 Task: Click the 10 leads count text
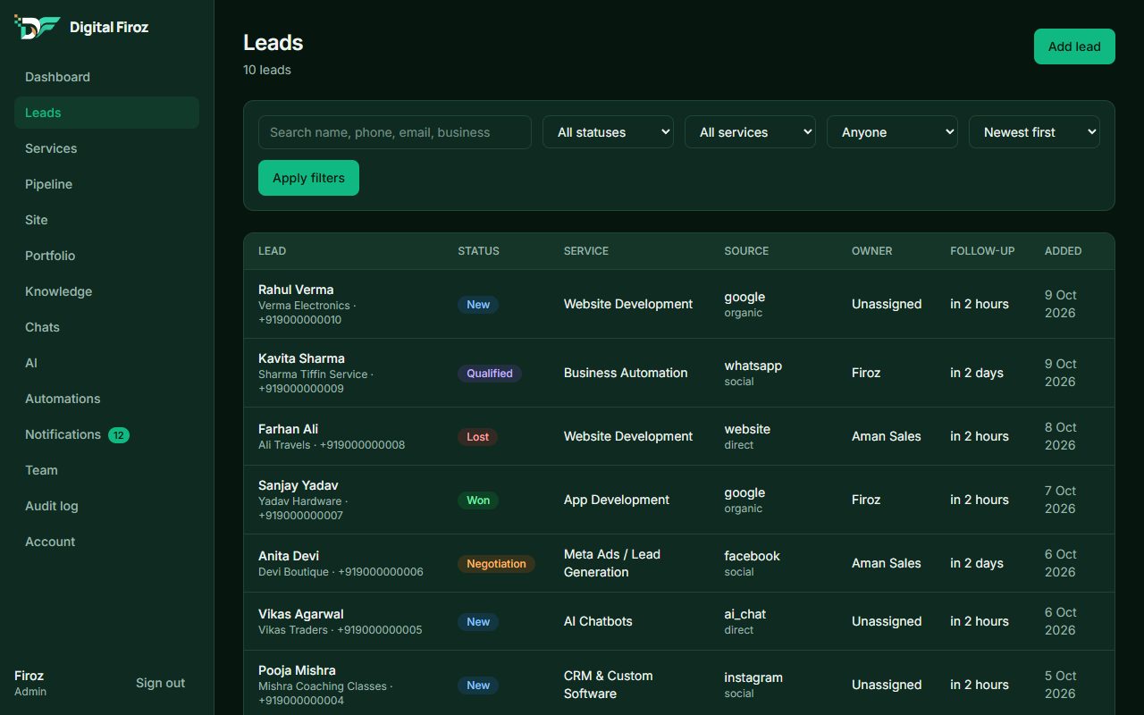267,70
